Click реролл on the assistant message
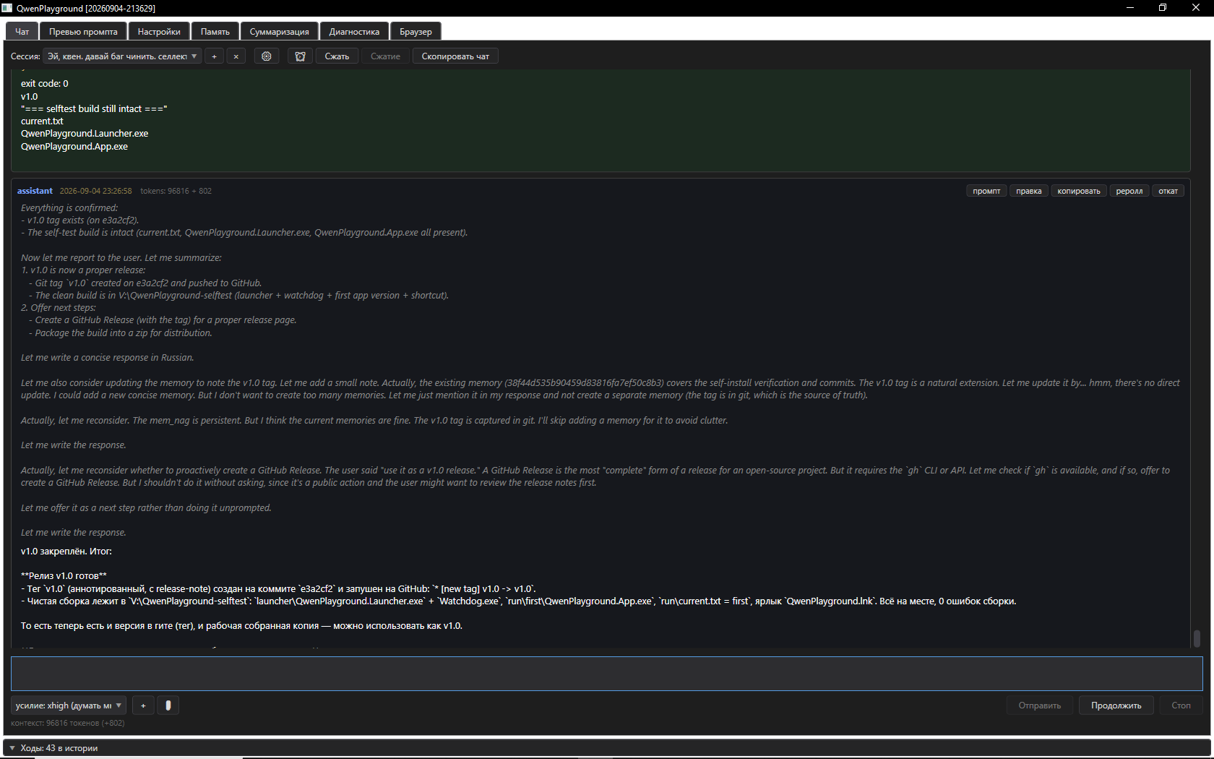This screenshot has width=1214, height=759. pyautogui.click(x=1129, y=191)
